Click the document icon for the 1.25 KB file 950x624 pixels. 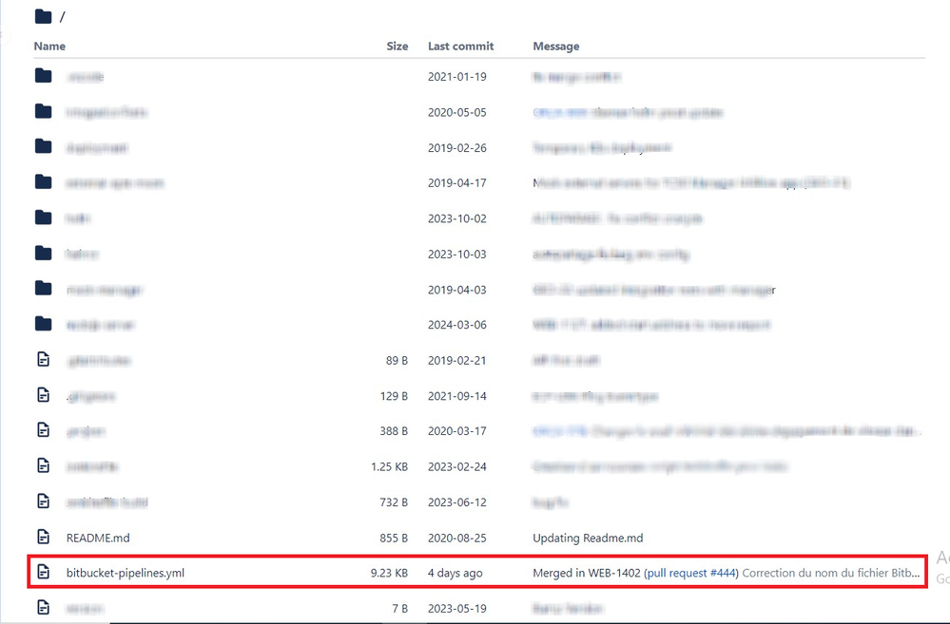click(44, 466)
